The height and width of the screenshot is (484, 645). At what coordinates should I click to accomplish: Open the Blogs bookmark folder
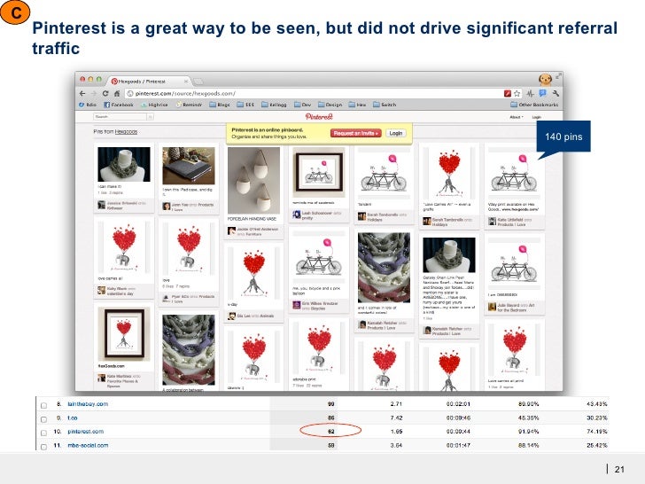[220, 105]
